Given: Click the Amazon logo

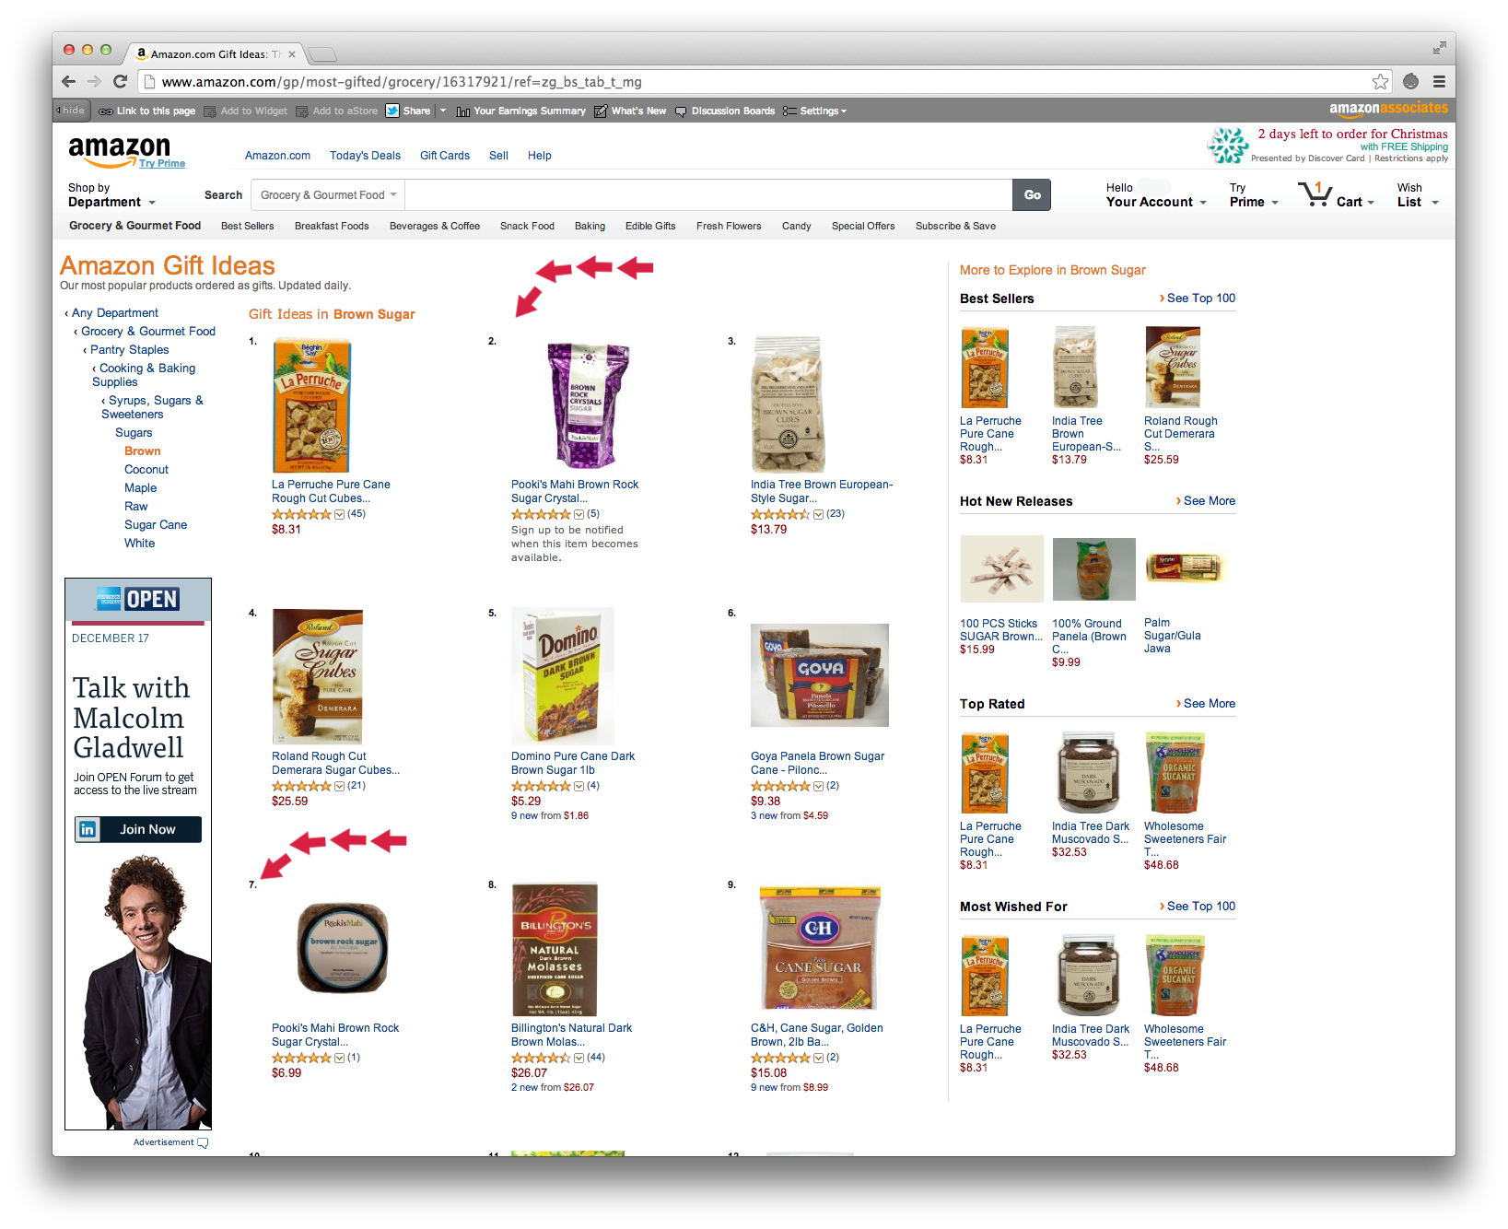Looking at the screenshot, I should (119, 151).
